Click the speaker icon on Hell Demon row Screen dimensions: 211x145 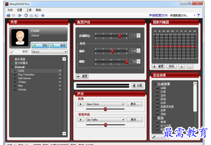tap(60, 78)
